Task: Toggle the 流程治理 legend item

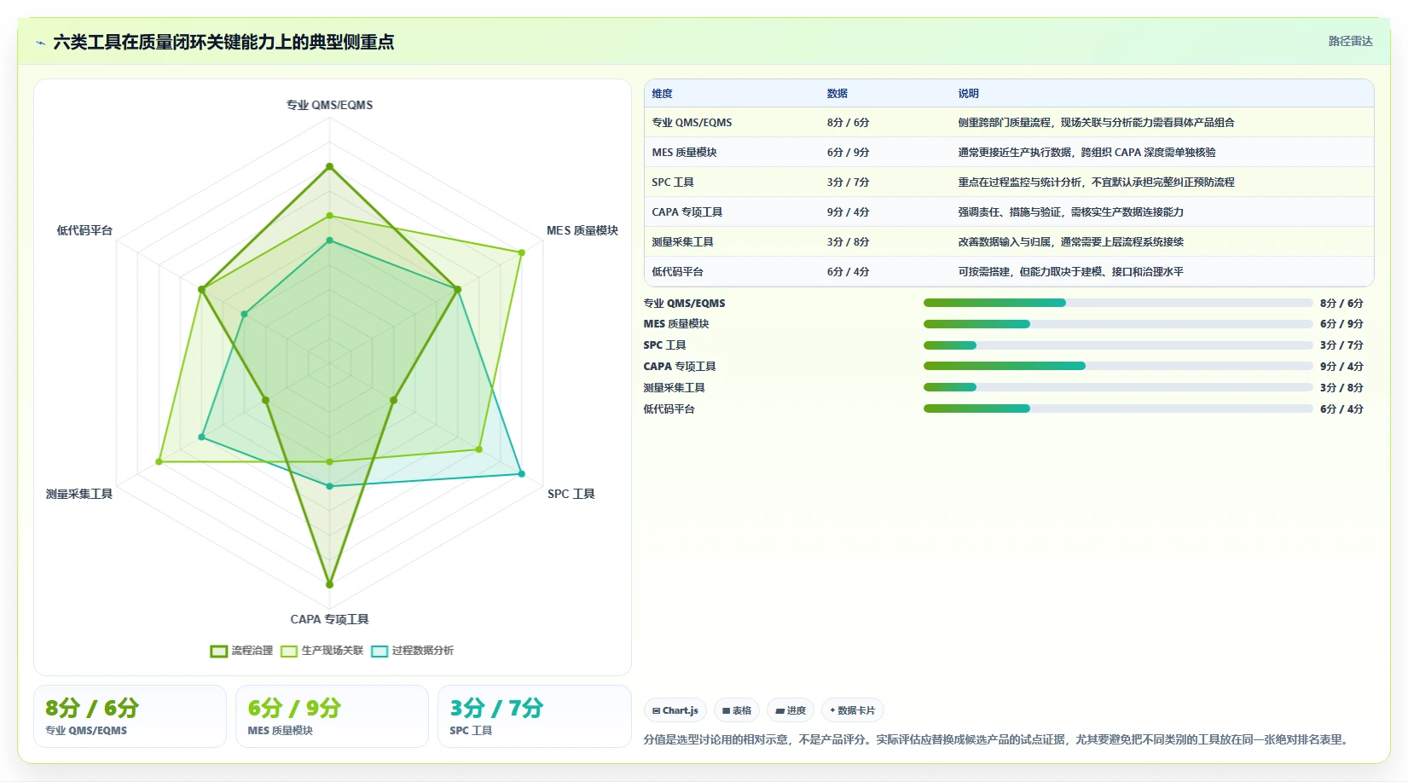Action: click(242, 651)
